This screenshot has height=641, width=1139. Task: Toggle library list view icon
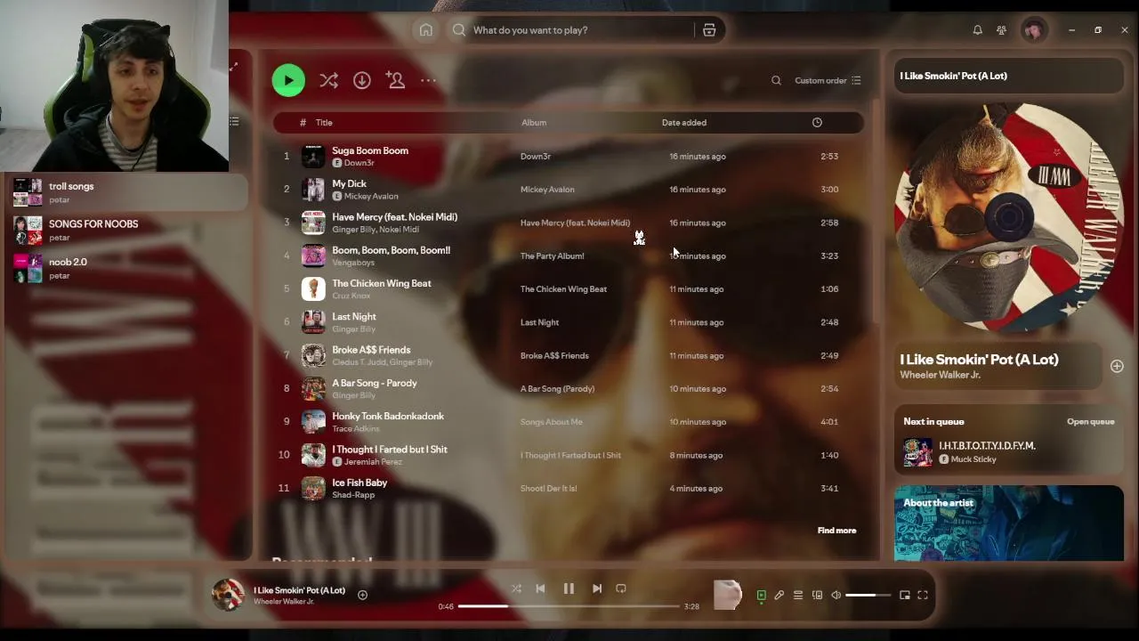[234, 121]
